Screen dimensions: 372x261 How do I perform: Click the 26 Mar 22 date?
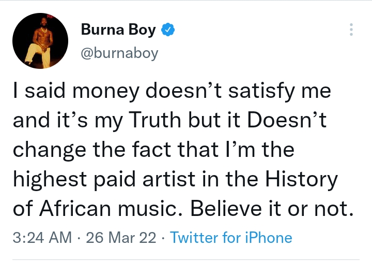(x=121, y=238)
